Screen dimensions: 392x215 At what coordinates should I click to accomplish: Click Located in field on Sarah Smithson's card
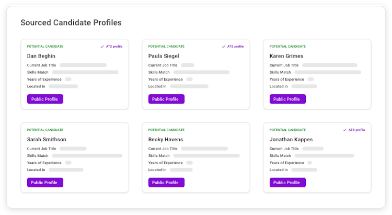point(66,170)
